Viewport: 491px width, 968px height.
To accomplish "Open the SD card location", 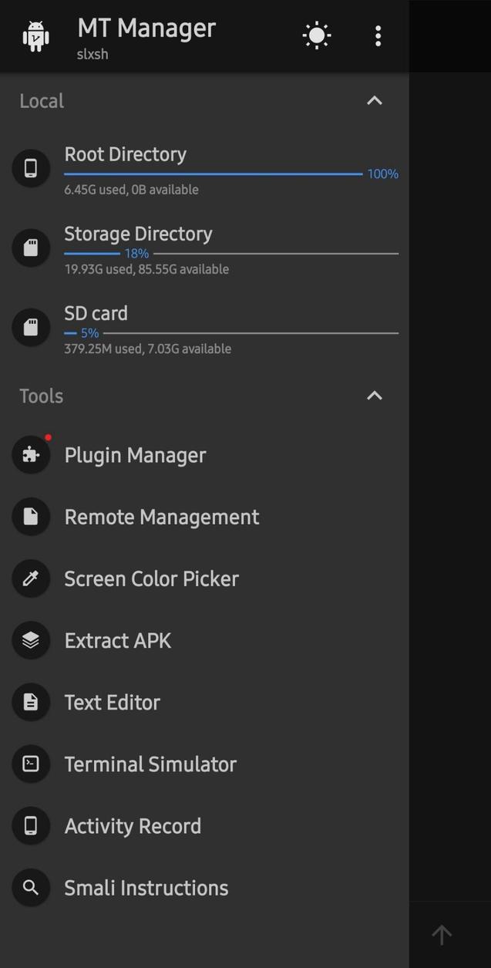I will [x=96, y=313].
